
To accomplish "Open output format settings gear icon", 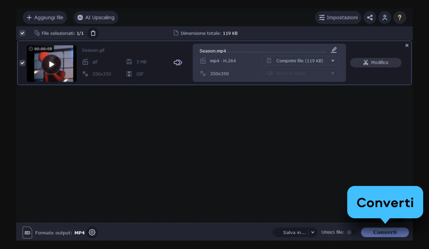I will [x=92, y=232].
